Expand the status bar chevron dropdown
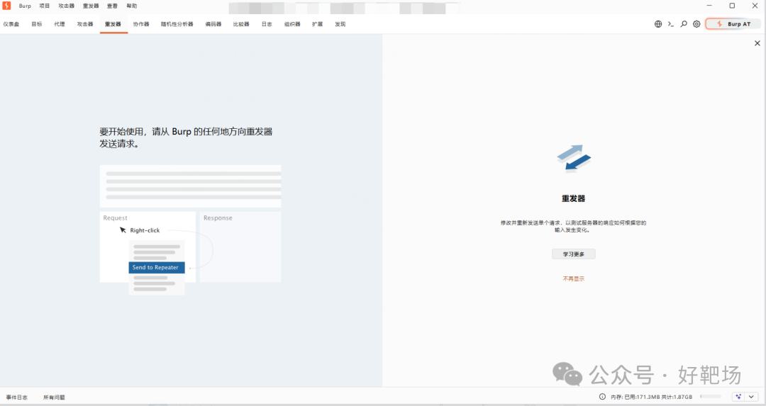The image size is (766, 406). click(x=751, y=397)
